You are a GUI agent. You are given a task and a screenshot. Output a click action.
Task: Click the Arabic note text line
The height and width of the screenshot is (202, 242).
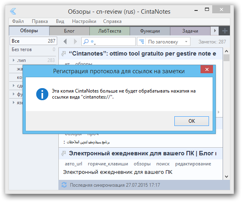coord(87,142)
